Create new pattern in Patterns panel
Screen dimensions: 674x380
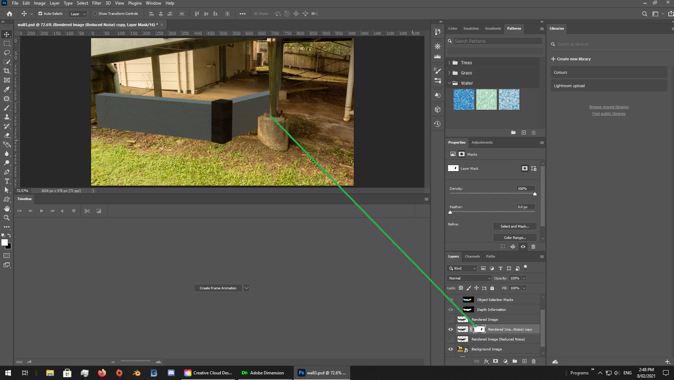(x=524, y=133)
